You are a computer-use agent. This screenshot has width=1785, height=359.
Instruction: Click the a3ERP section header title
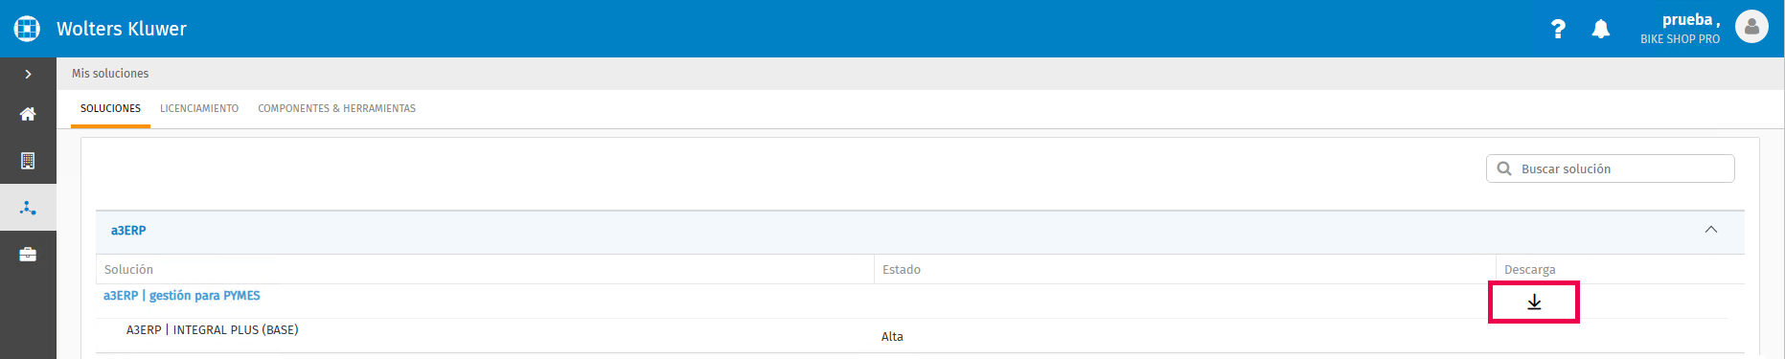click(128, 231)
